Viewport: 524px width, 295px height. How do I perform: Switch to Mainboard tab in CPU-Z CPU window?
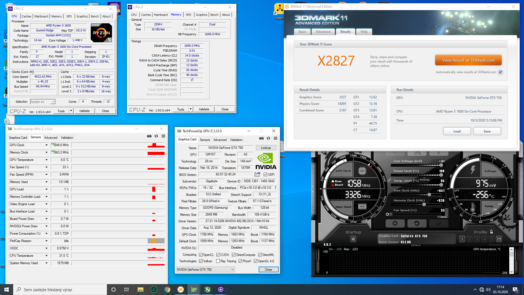[41, 16]
